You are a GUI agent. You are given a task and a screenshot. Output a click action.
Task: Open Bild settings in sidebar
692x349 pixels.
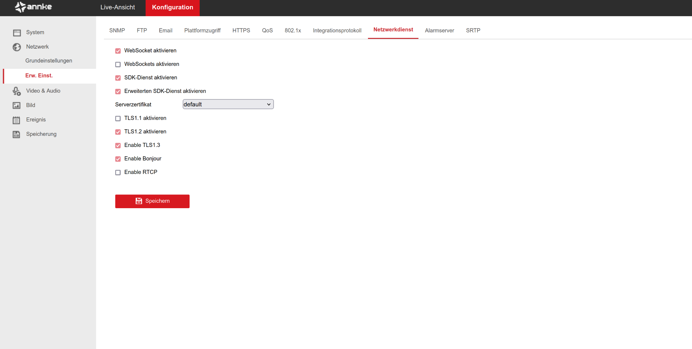click(x=31, y=105)
